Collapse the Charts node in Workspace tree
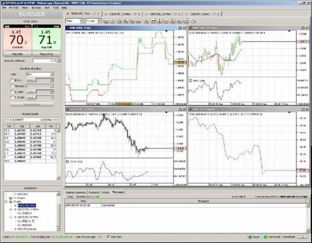 (x=6, y=201)
